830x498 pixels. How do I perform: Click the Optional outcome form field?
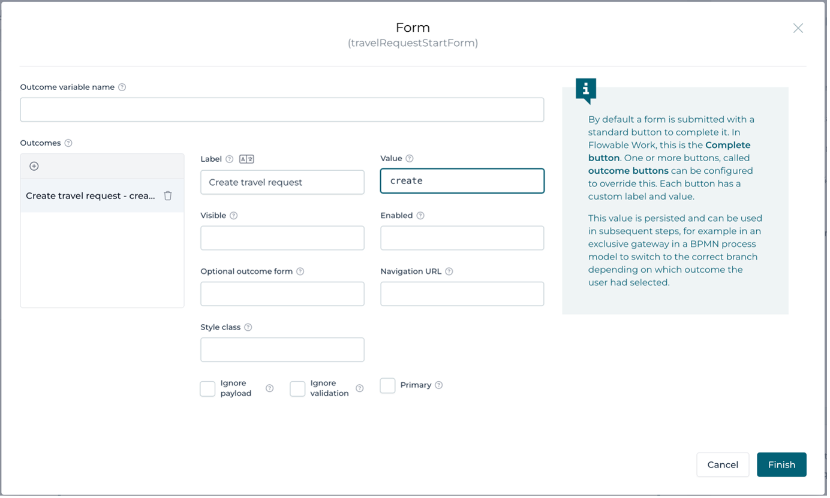[x=282, y=294]
